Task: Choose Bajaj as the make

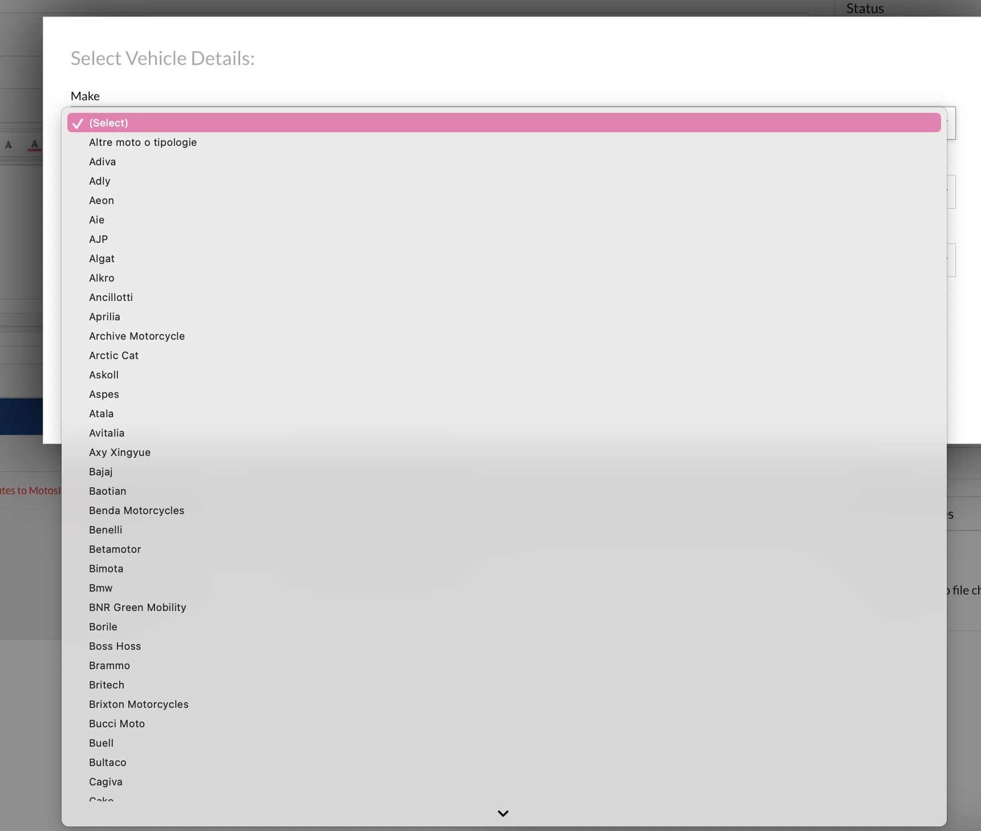Action: tap(100, 471)
